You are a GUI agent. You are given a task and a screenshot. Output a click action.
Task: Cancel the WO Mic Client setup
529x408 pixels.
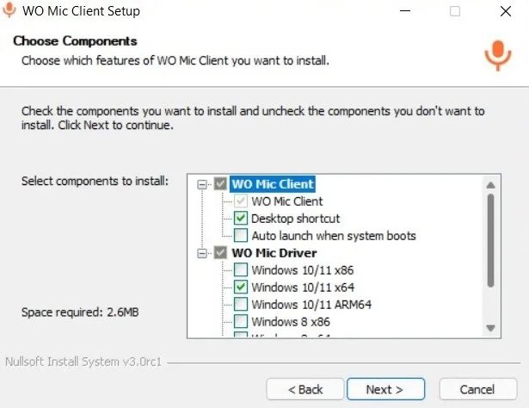[478, 389]
